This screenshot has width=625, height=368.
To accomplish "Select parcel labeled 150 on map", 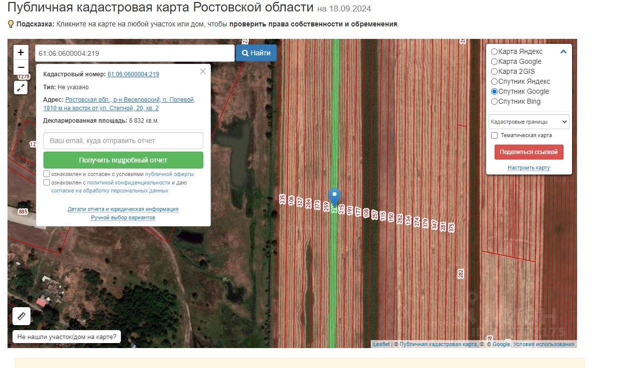I will pos(391,217).
